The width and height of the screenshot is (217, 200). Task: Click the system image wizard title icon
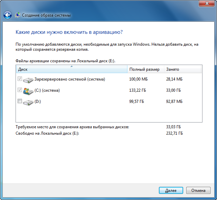[x=18, y=15]
